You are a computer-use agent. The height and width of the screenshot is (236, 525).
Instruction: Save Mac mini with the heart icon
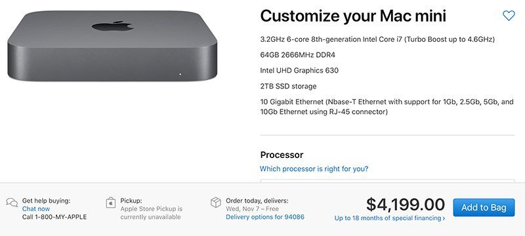pos(509,15)
